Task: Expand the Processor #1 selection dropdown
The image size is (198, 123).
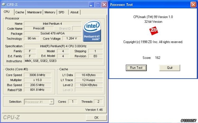Action: 52,102
